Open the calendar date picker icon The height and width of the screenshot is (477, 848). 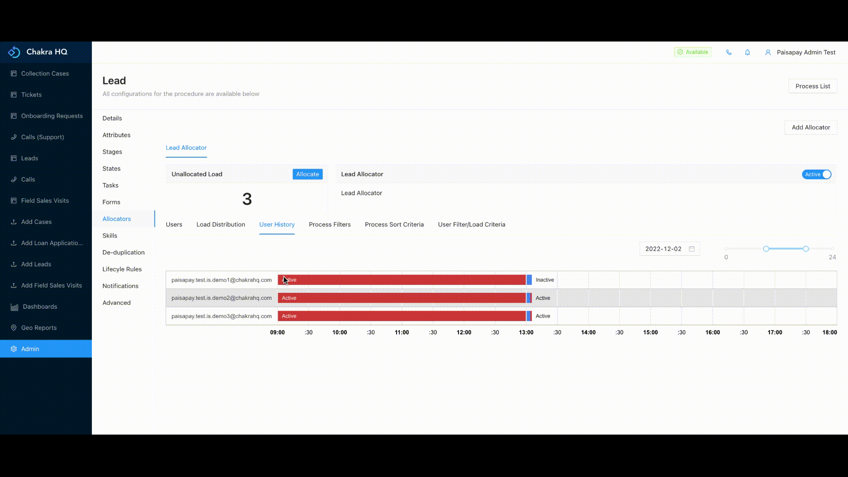[x=691, y=249]
